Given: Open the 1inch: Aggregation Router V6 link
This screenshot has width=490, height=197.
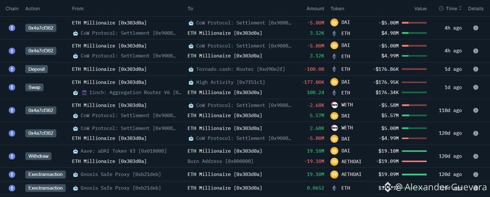Looking at the screenshot, I should click(x=136, y=93).
